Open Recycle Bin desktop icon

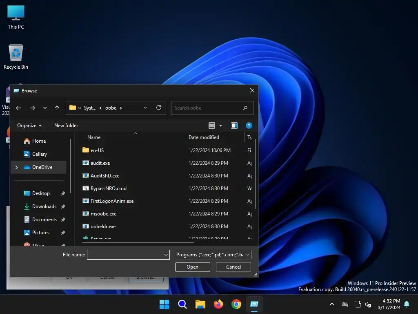click(x=16, y=57)
